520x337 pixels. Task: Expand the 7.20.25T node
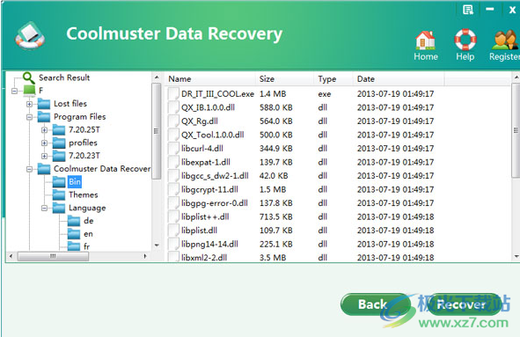point(44,130)
